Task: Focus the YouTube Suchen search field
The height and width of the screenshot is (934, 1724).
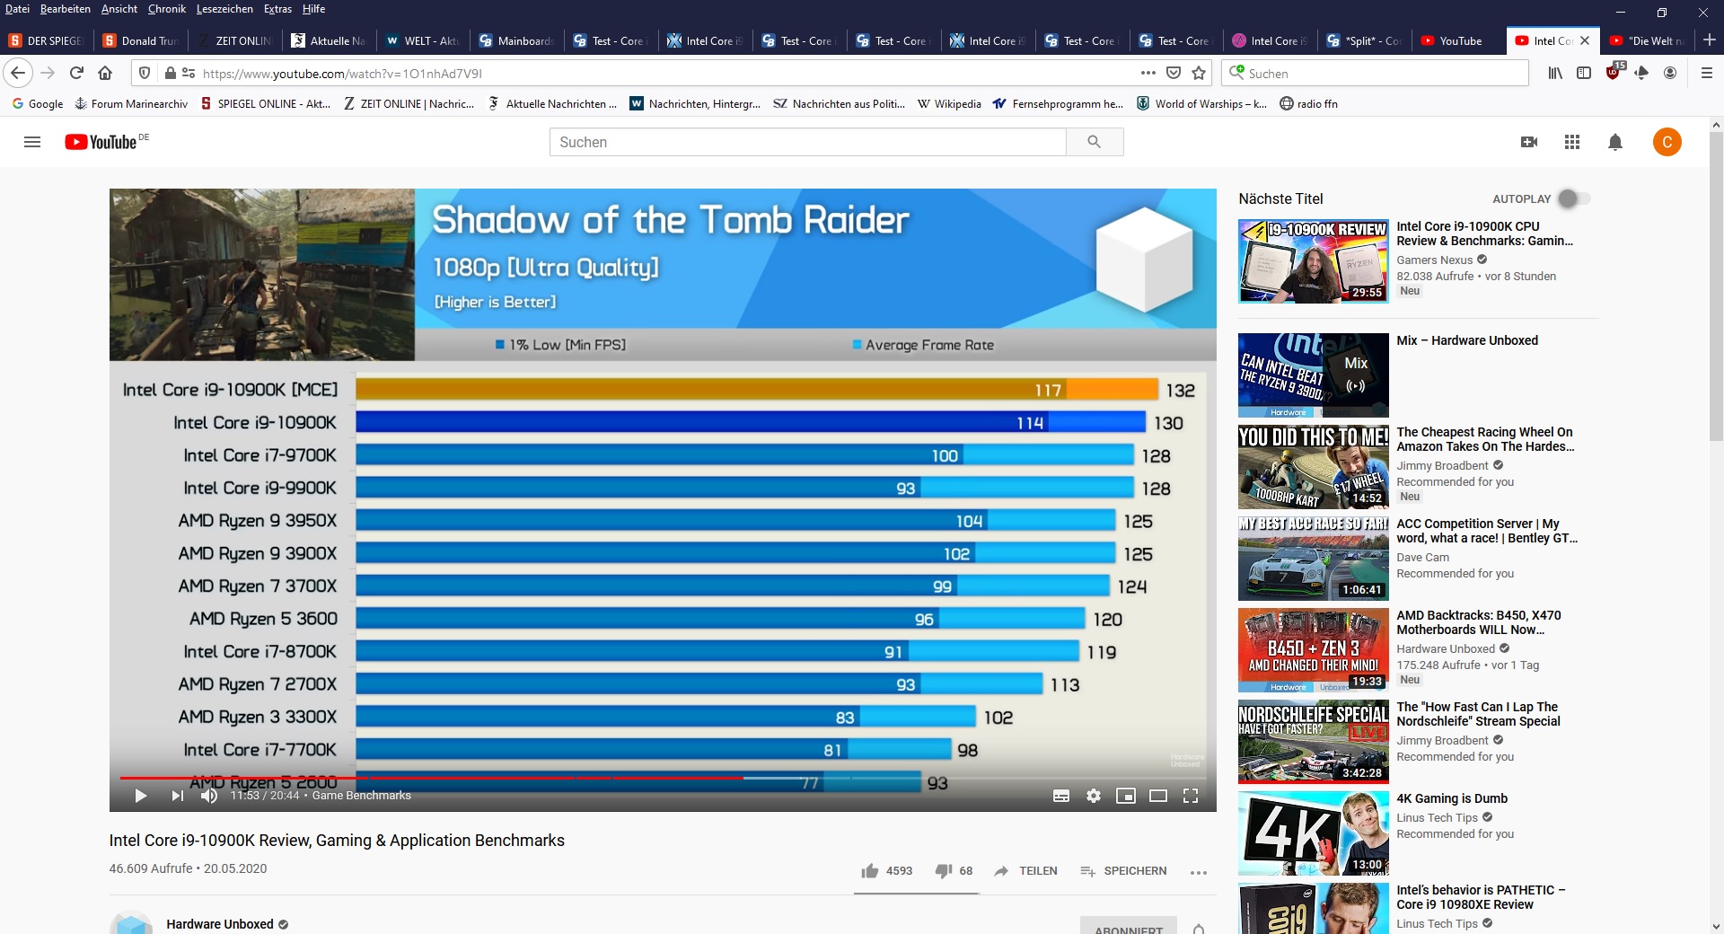Action: (807, 142)
